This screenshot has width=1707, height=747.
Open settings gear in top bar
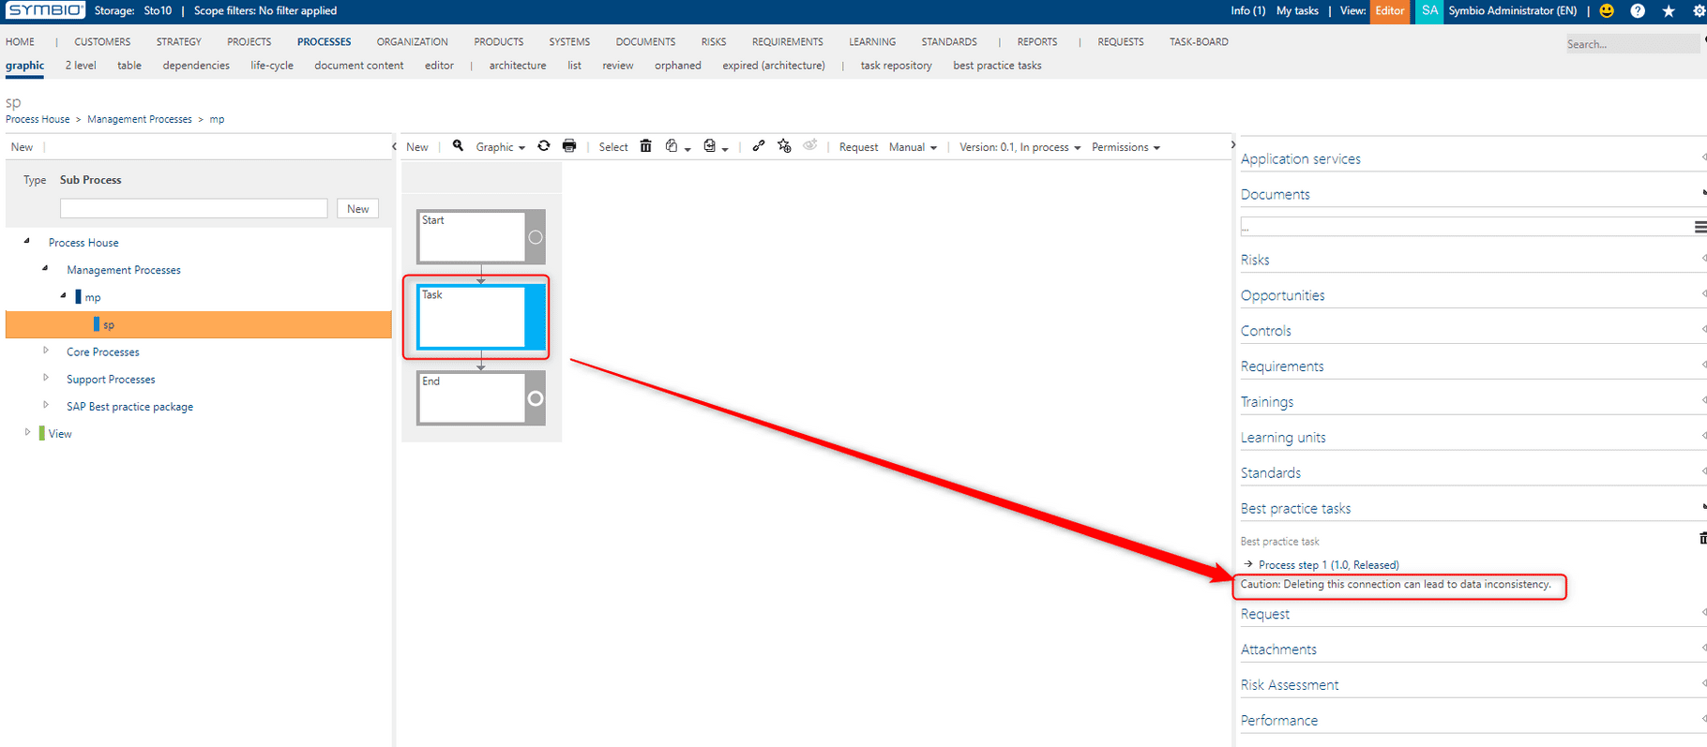pos(1699,11)
